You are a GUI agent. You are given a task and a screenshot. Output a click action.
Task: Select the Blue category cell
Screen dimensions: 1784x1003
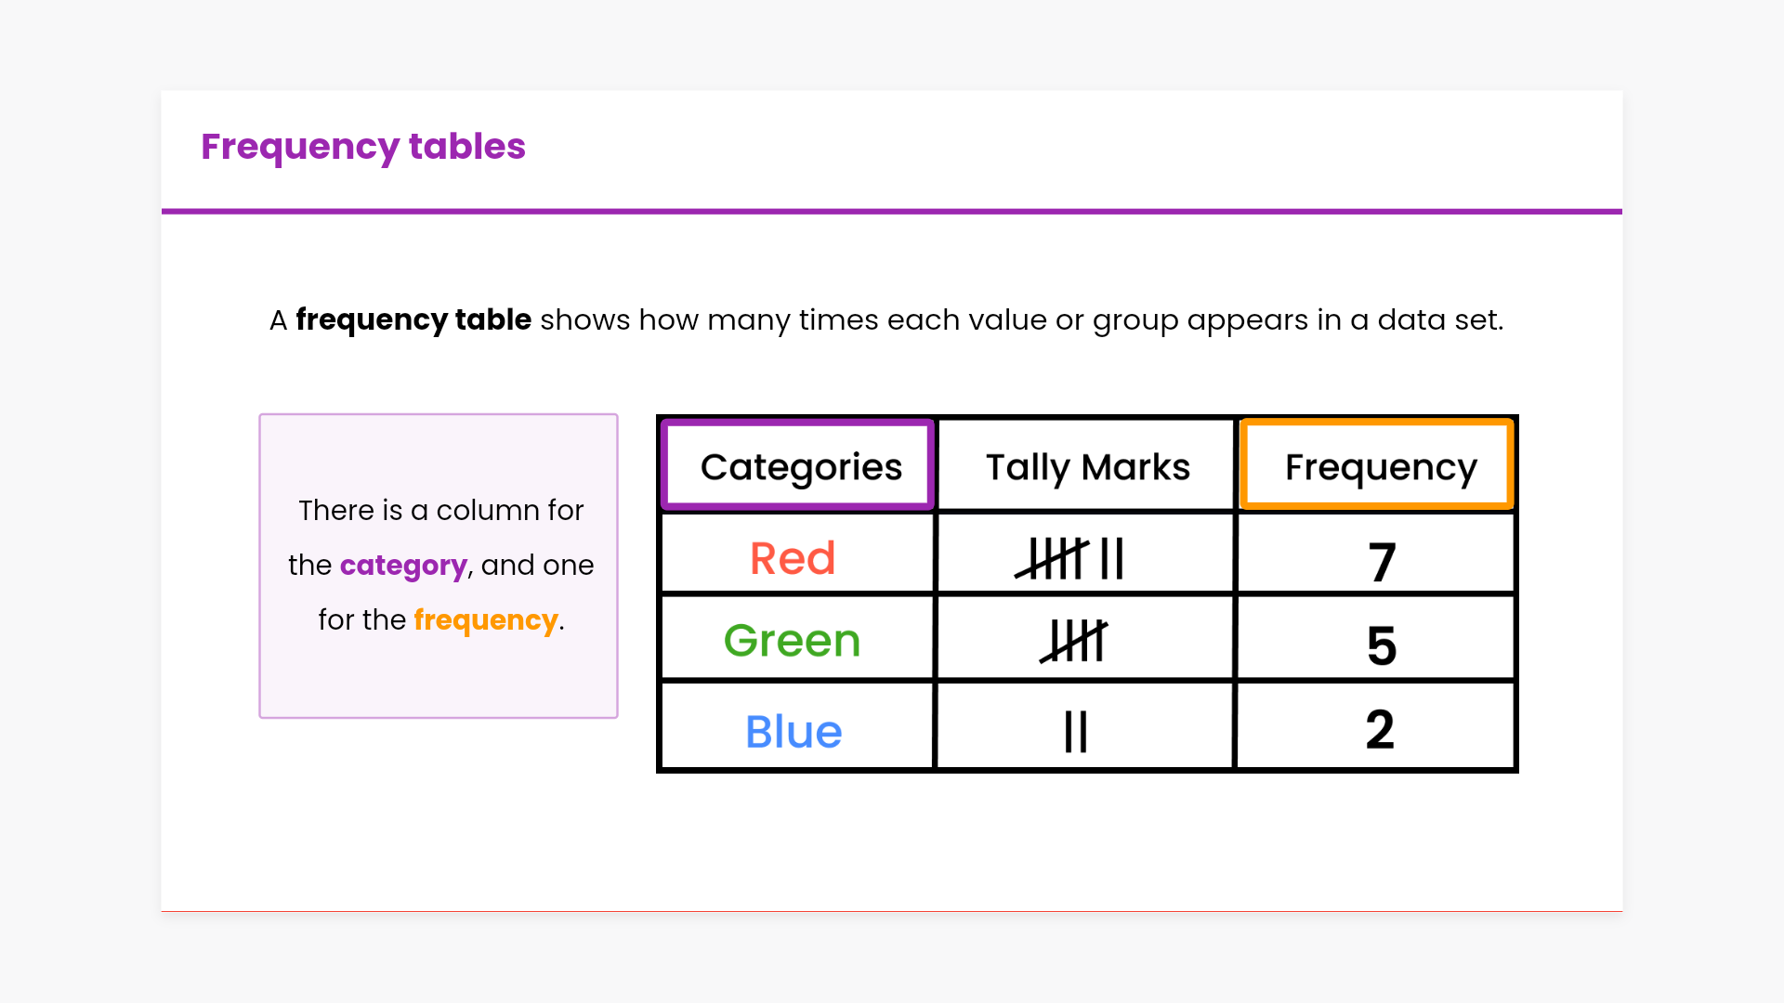click(x=794, y=732)
